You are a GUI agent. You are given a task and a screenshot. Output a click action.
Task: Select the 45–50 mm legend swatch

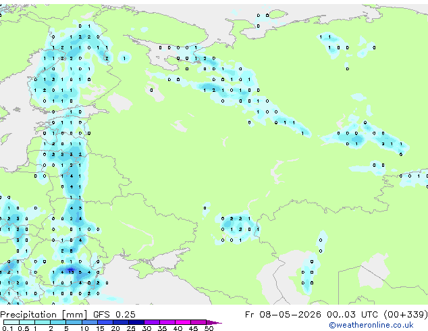(198, 322)
